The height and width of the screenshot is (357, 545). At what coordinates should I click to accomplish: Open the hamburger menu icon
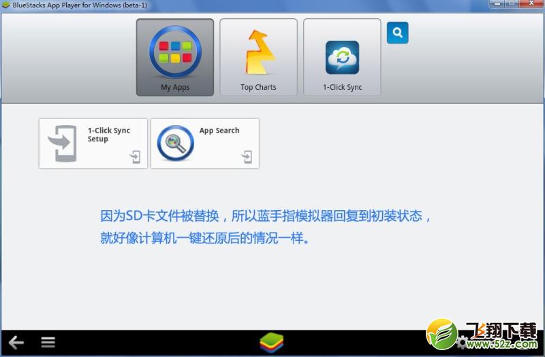48,343
